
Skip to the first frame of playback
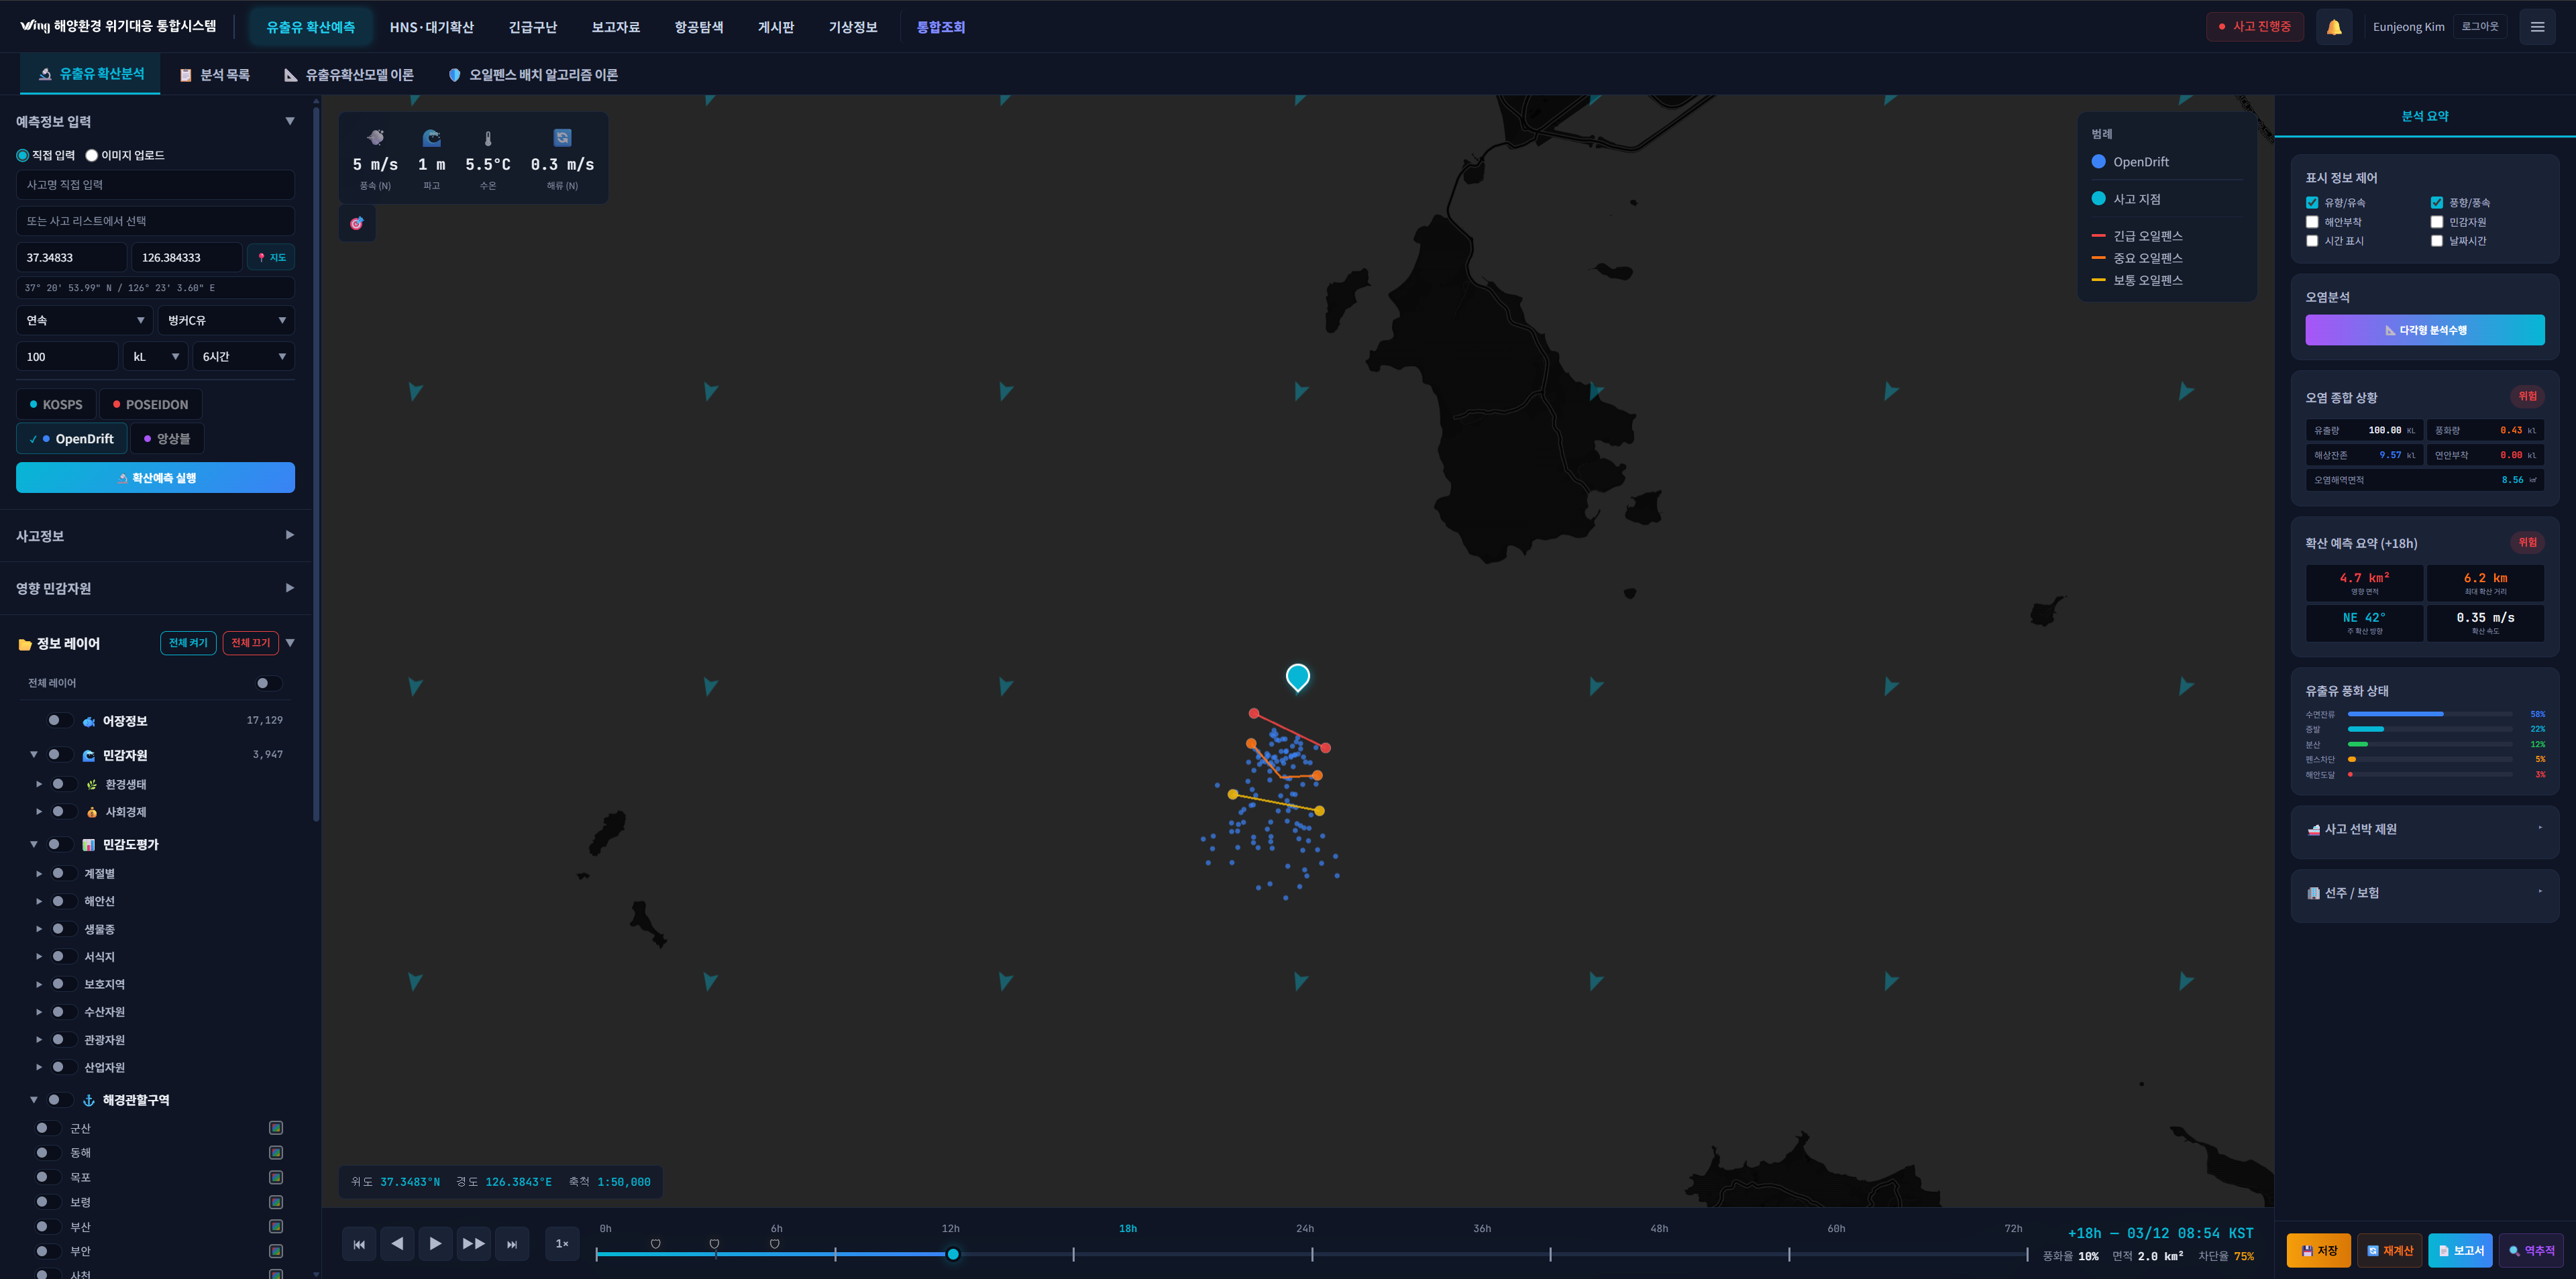[x=359, y=1244]
